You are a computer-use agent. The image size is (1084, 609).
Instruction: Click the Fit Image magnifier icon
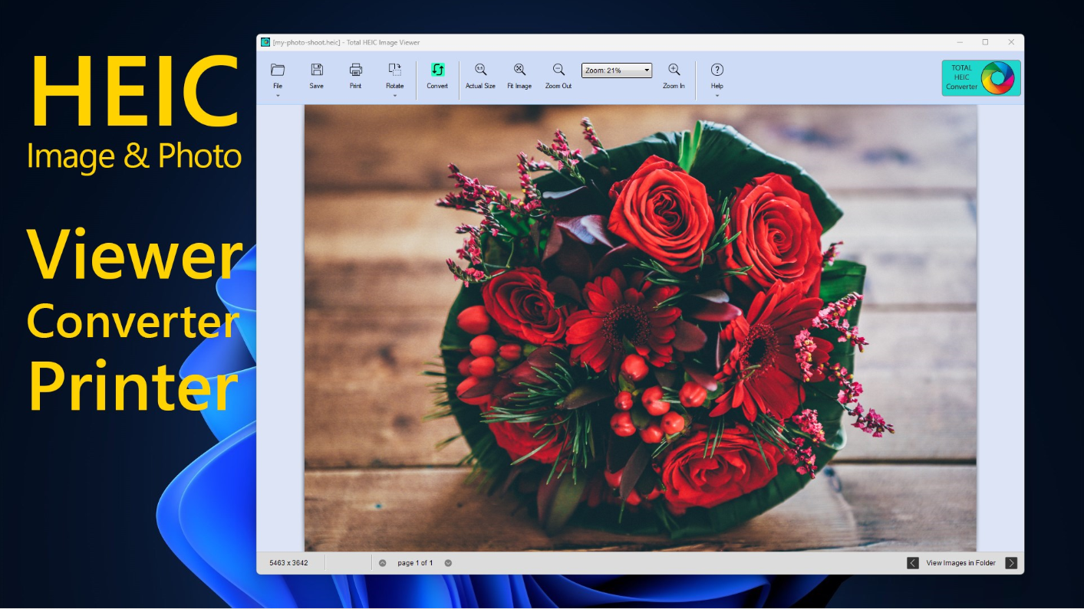click(519, 70)
